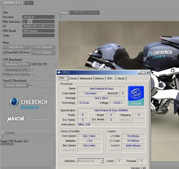179x169 pixels.
Task: Click the GFX-Board GDI Generic field
Action: point(38,31)
